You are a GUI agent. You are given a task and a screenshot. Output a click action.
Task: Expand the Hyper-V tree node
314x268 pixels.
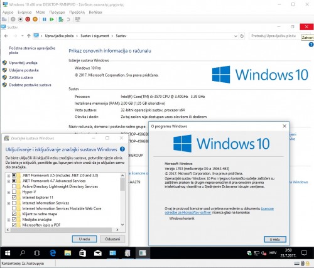(x=9, y=192)
